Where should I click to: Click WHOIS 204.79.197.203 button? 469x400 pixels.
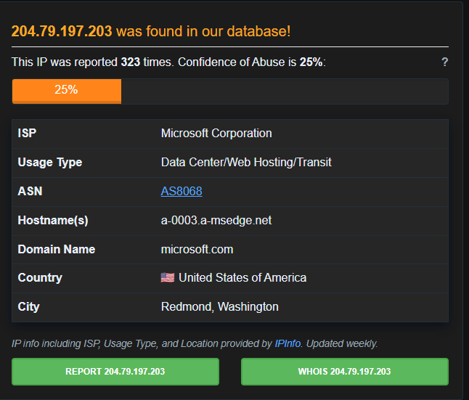[345, 372]
